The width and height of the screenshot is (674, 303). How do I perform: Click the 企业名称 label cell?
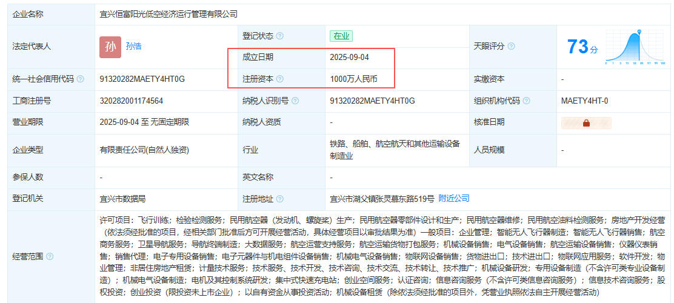point(51,14)
